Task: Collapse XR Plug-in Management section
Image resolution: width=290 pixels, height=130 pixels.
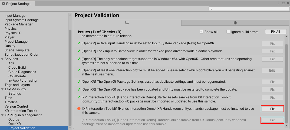Action: click(2, 115)
